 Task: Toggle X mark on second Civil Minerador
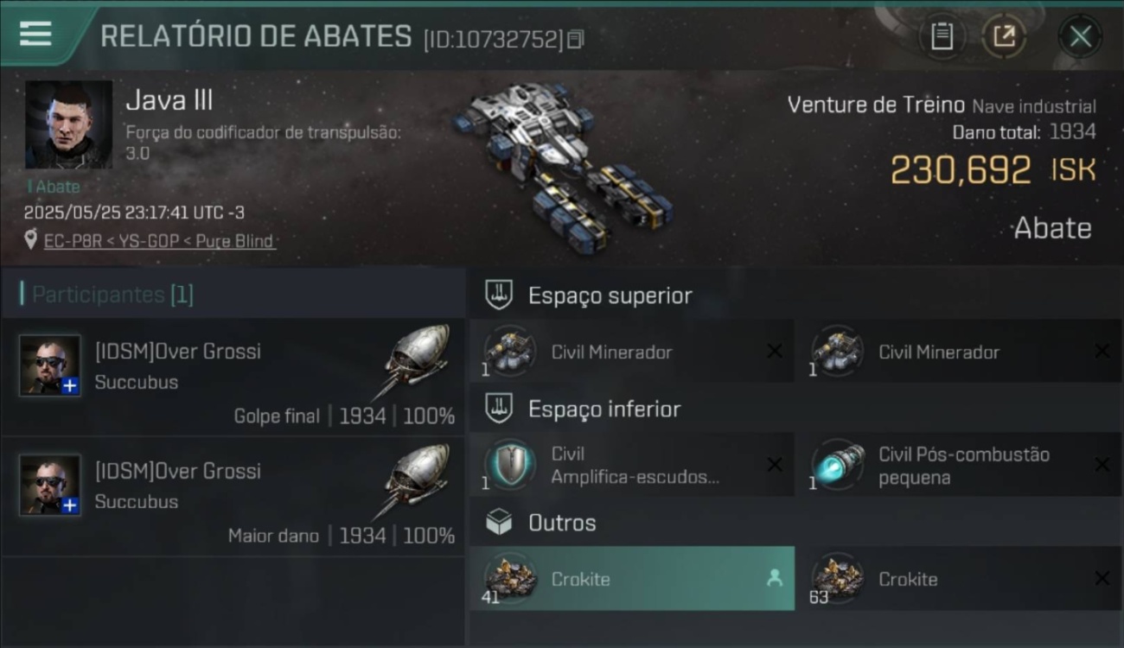[x=1102, y=351]
